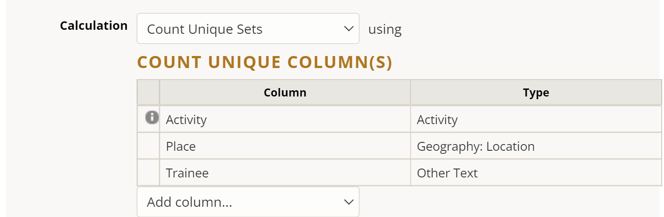
Task: Click the Activity type cell
Action: (535, 120)
